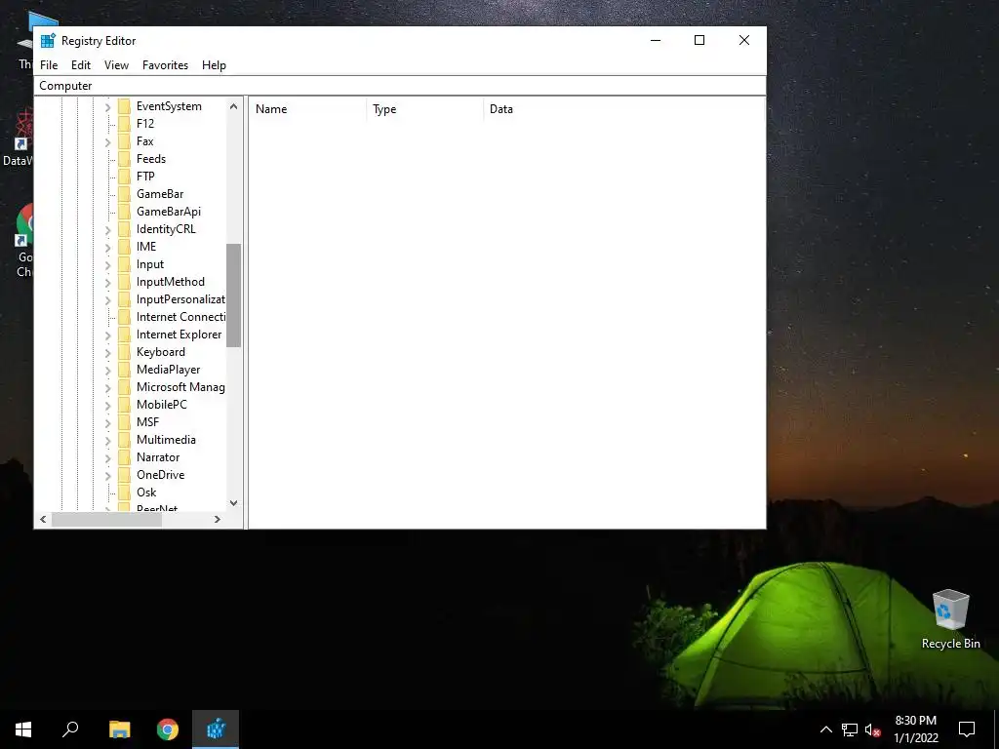999x749 pixels.
Task: Click the FTP folder icon
Action: (x=124, y=177)
